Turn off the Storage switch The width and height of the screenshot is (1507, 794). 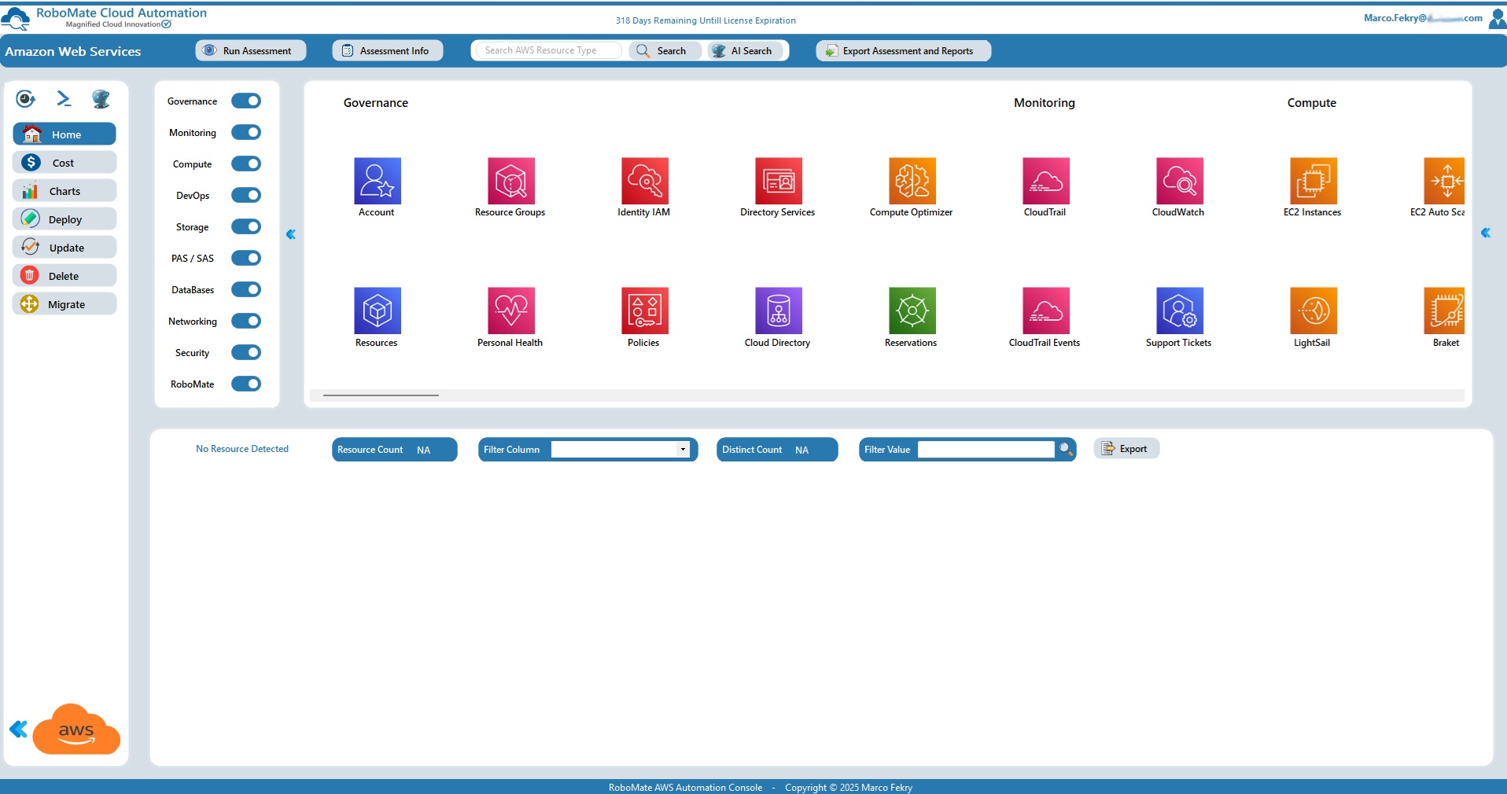pos(246,226)
